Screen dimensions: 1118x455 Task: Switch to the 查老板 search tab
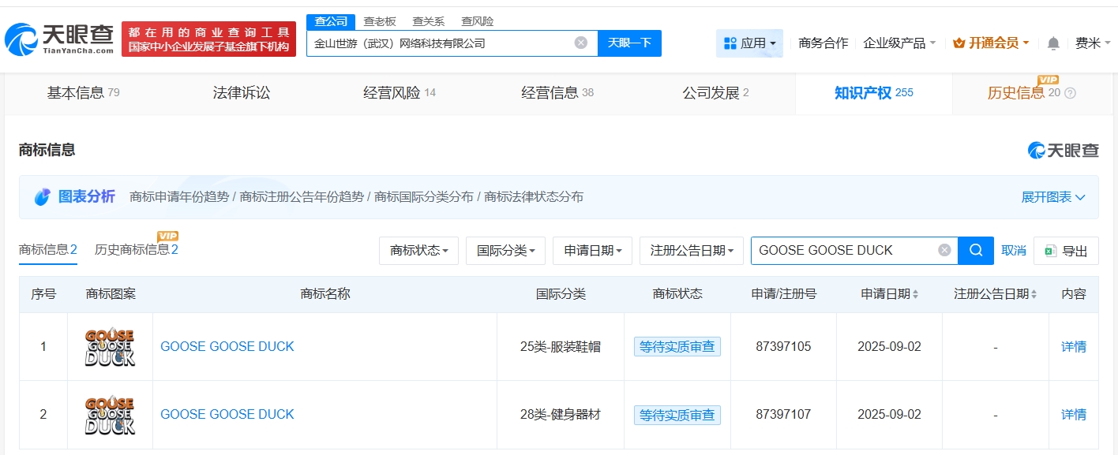coord(380,21)
